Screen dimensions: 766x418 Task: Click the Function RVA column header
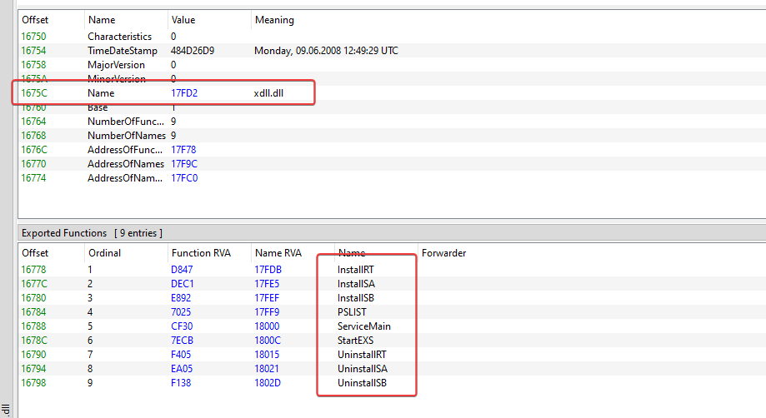201,253
